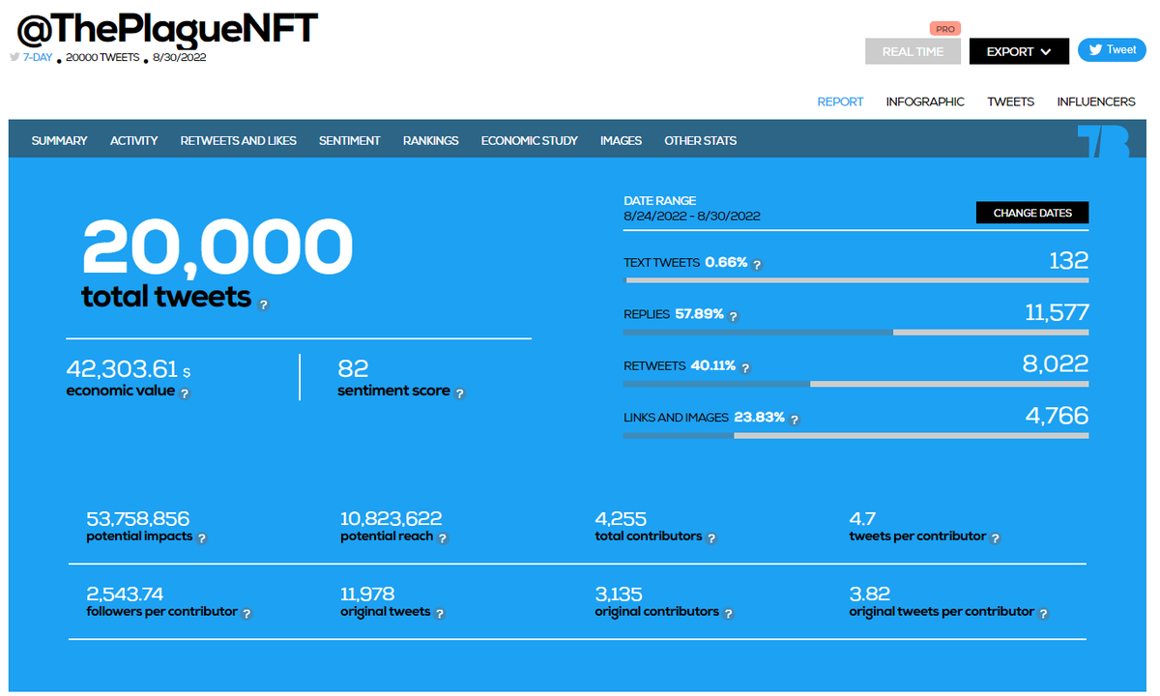Click help icon beside tweets per contributor
This screenshot has height=696, width=1160.
996,538
